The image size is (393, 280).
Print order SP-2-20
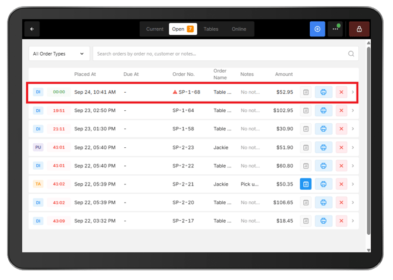324,203
